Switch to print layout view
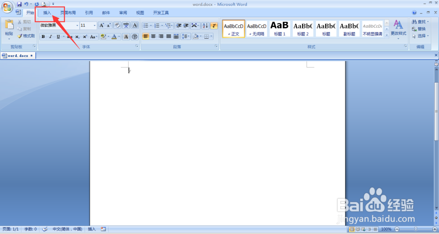Image resolution: width=439 pixels, height=234 pixels. click(x=352, y=229)
